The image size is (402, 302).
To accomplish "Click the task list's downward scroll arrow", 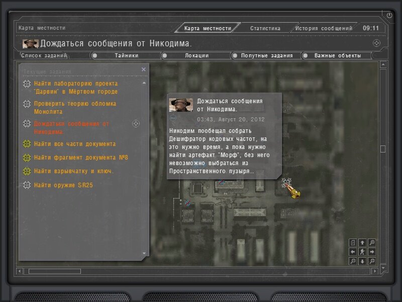I will [144, 254].
